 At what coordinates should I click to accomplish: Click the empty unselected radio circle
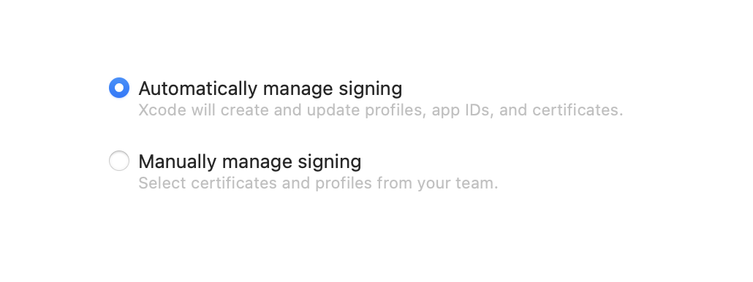tap(119, 161)
